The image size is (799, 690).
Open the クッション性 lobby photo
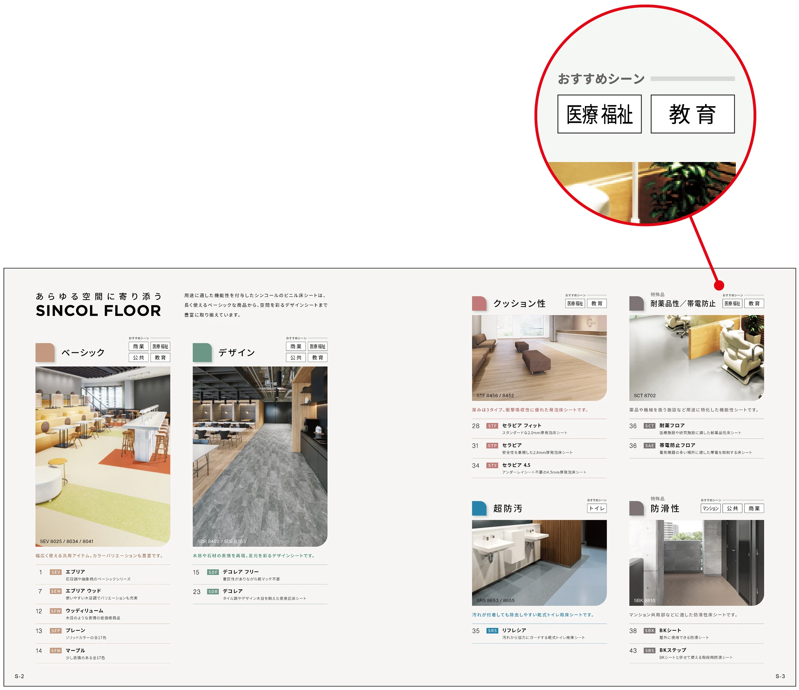[539, 358]
